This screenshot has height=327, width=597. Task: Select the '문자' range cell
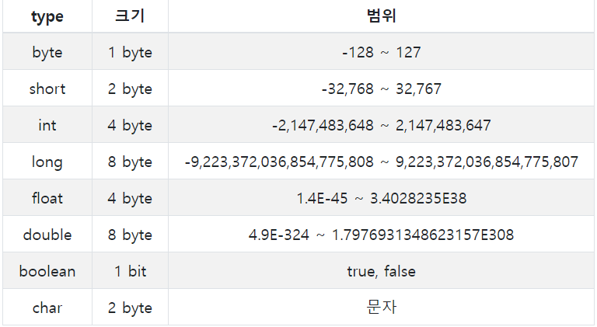coord(381,308)
